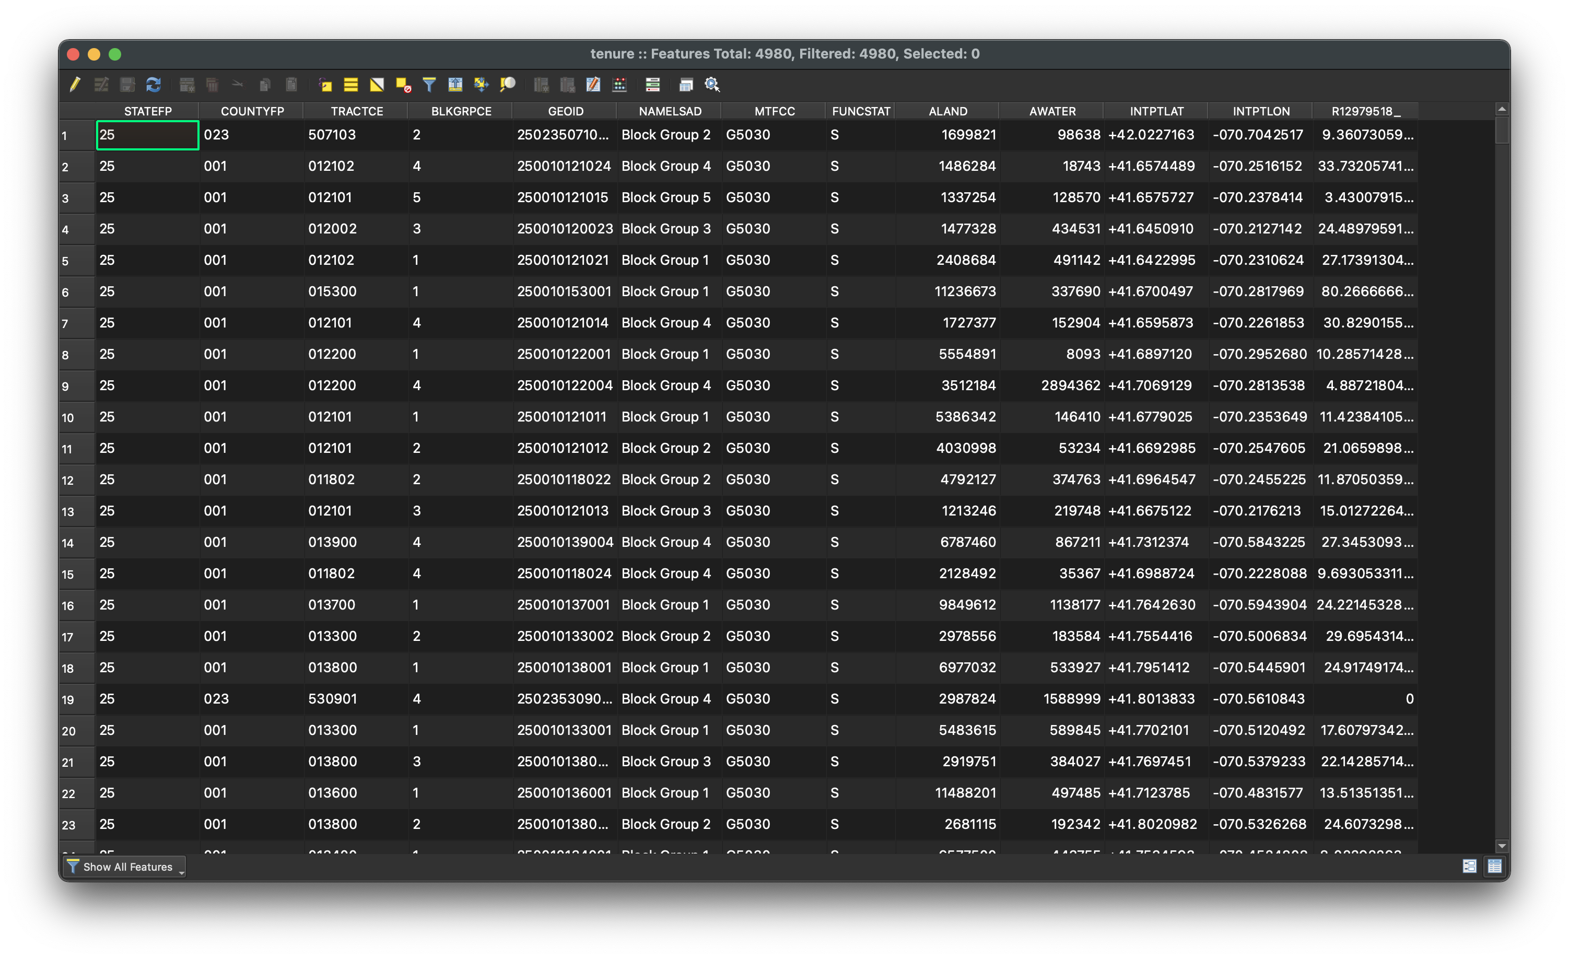
Task: Open the Actions icon with gear cursor
Action: 712,84
